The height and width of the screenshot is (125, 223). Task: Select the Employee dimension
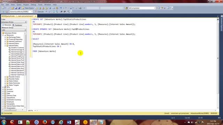(x=10, y=102)
